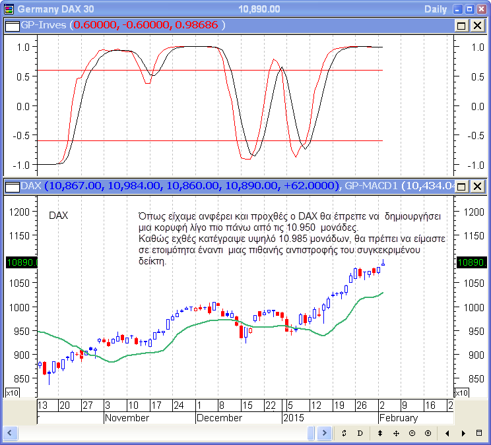Screen dimensions: 491x445
Task: Click the 'Daily' periodicity title label
Action: pos(436,9)
